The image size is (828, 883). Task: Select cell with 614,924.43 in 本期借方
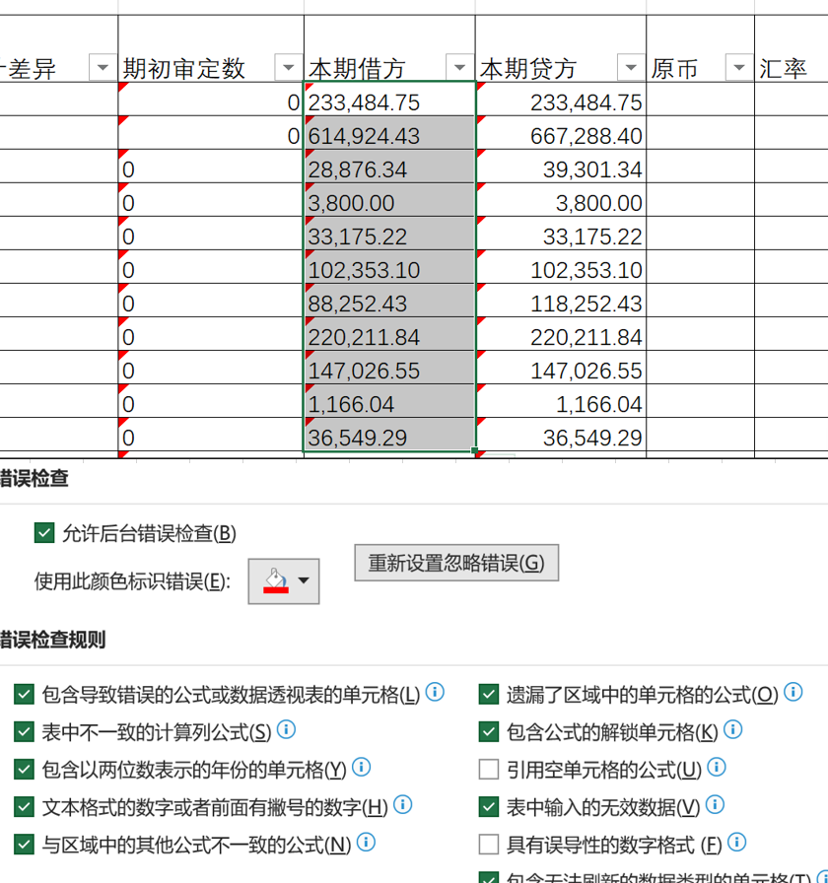[389, 133]
